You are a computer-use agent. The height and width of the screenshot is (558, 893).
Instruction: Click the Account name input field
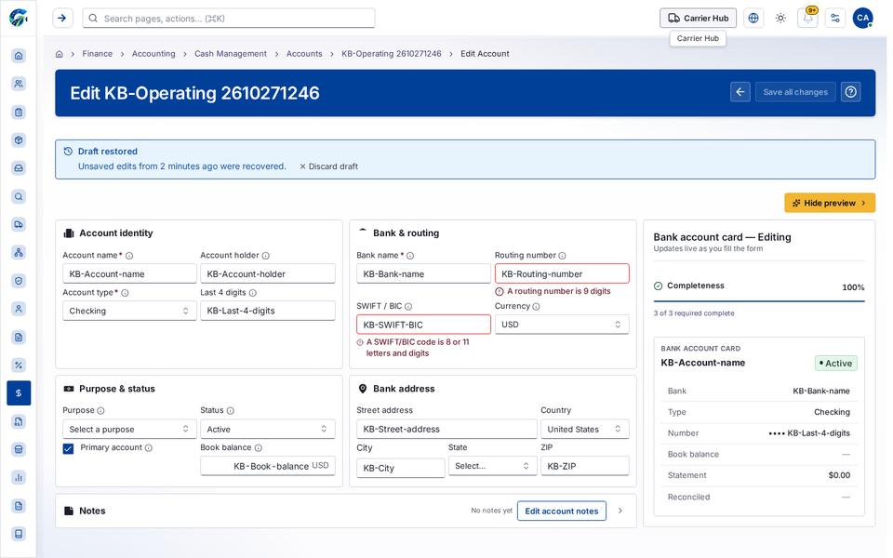tap(129, 273)
